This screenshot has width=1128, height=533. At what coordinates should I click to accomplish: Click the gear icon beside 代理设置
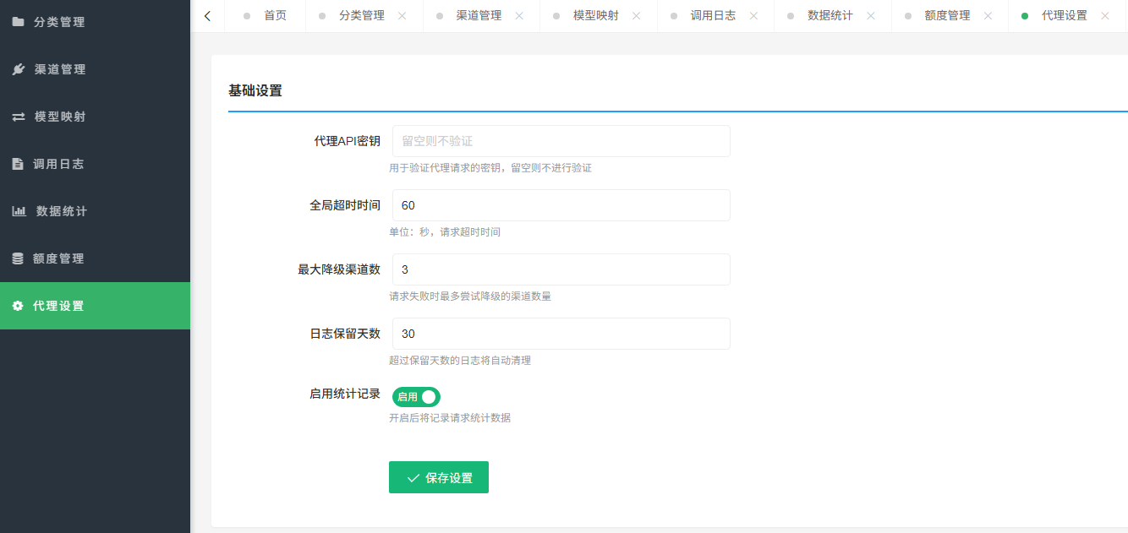click(18, 306)
